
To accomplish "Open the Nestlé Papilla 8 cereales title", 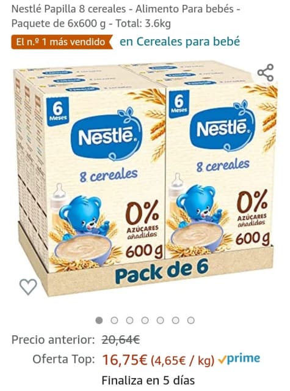I will (x=126, y=16).
